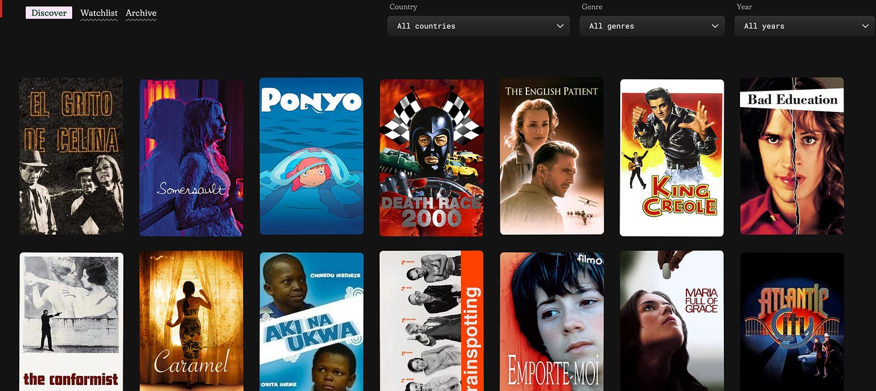Open the Trainspotting poster
The image size is (876, 391).
pyautogui.click(x=432, y=321)
